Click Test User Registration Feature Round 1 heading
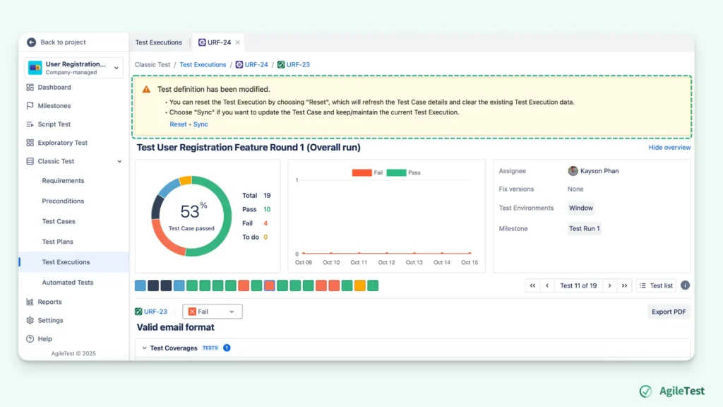This screenshot has height=407, width=723. [249, 148]
